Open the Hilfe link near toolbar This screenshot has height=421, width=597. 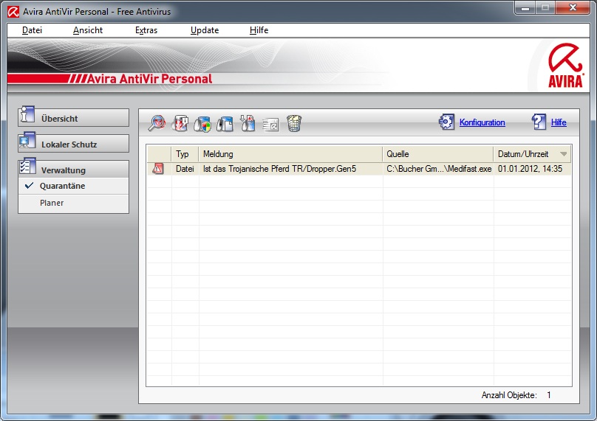559,122
